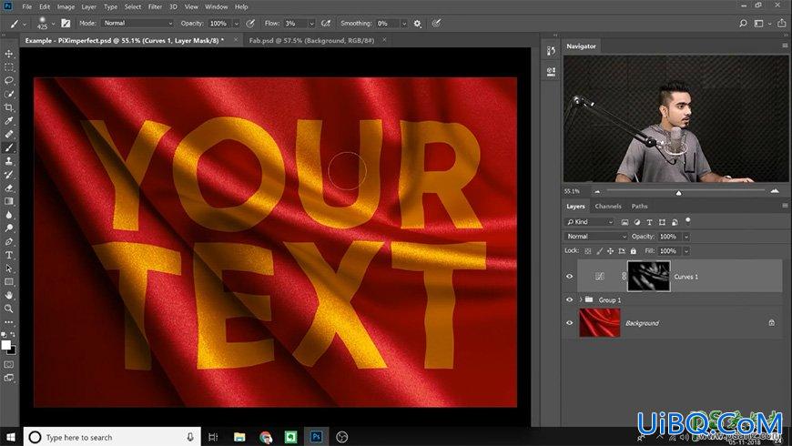Screen dimensions: 792x446
Task: Toggle Lock all for layer
Action: coord(634,251)
